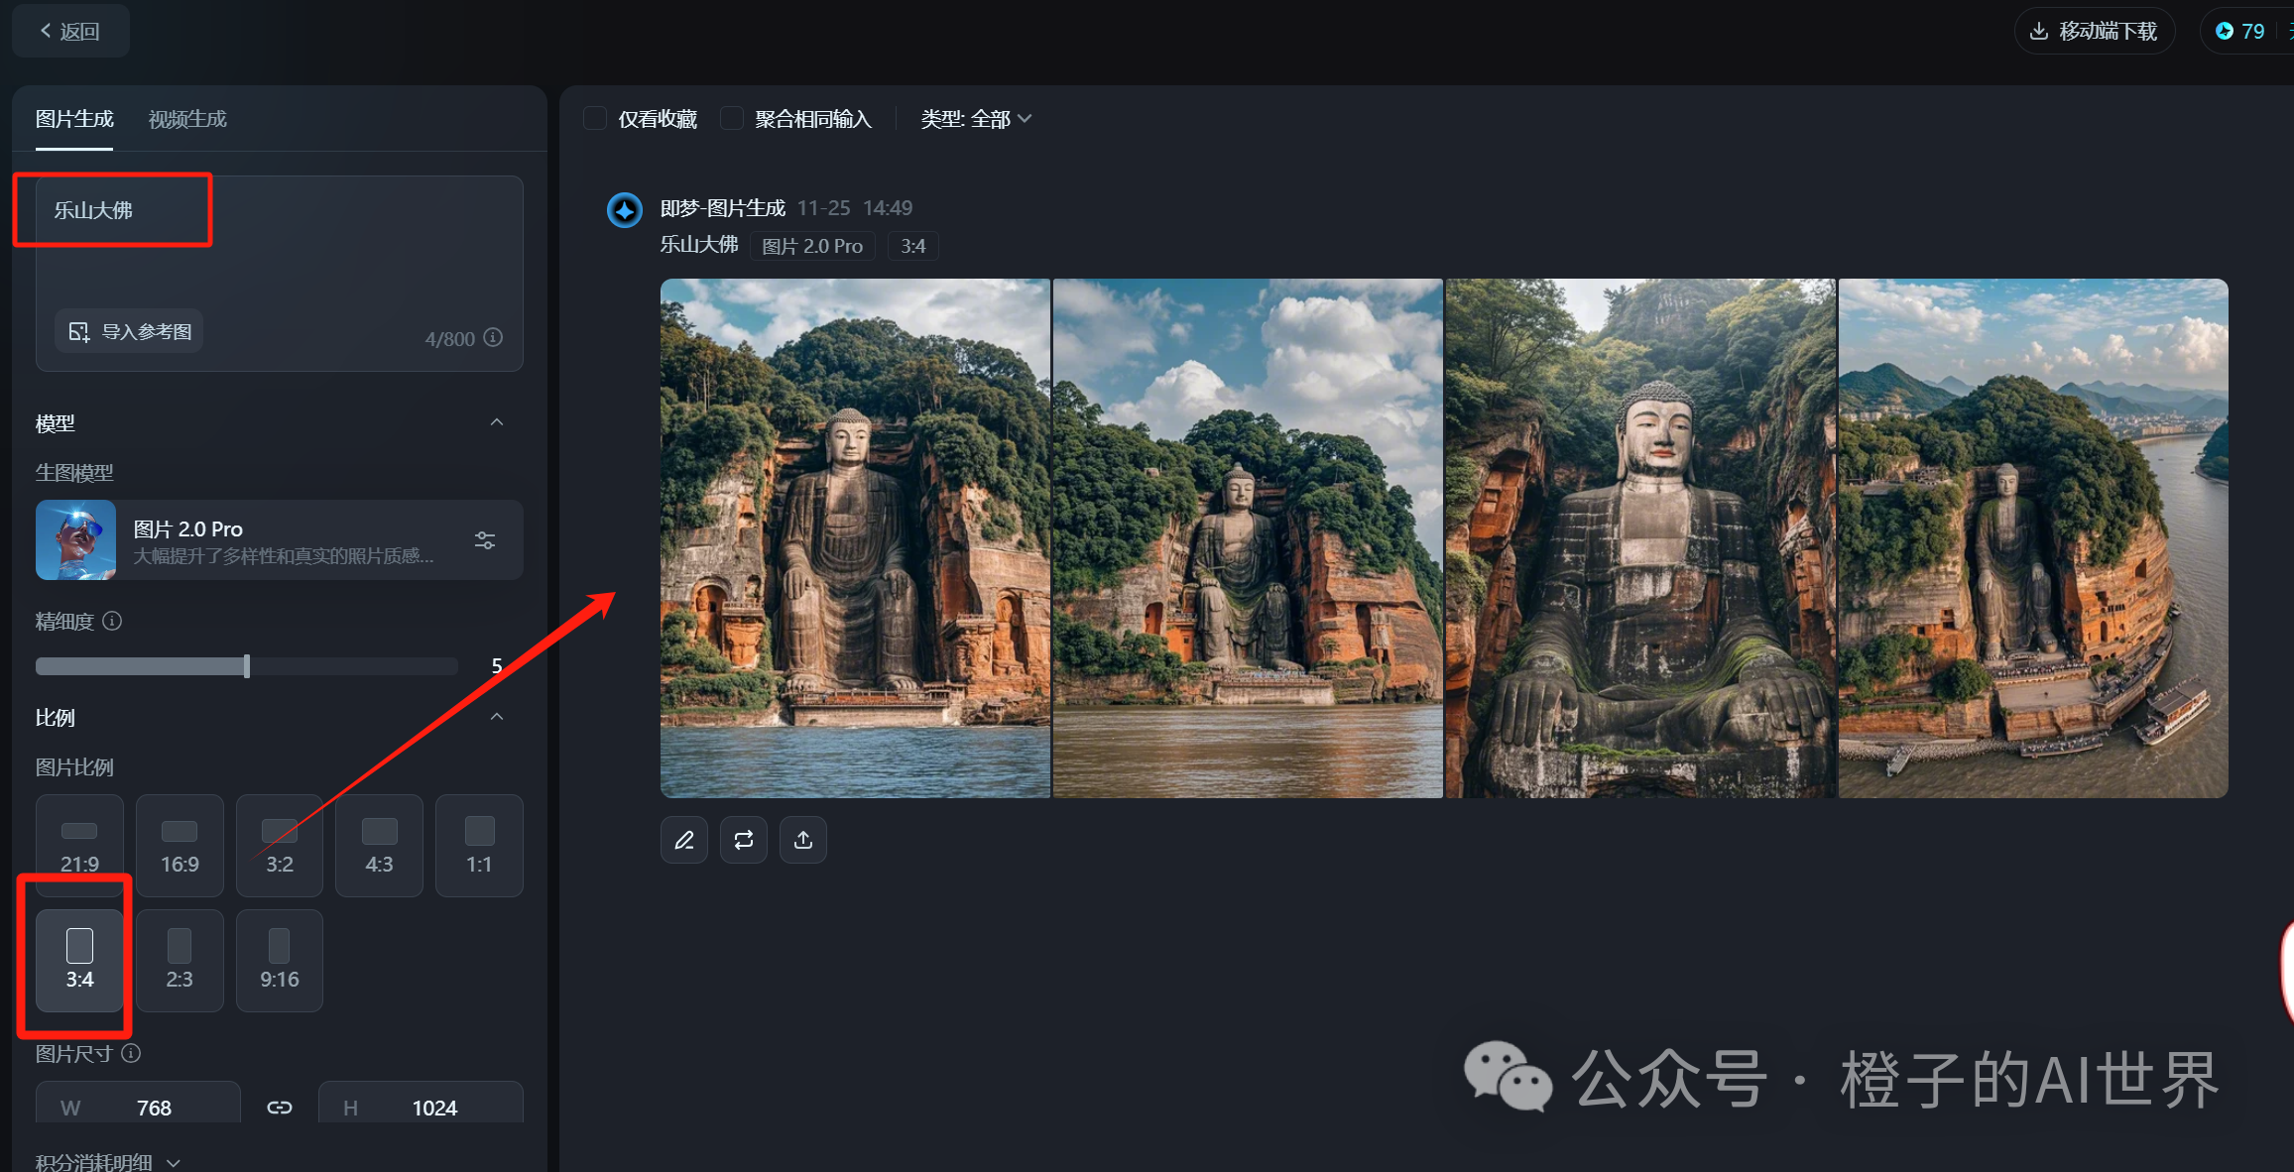The image size is (2294, 1172).
Task: Click the 返回 back button
Action: click(70, 32)
